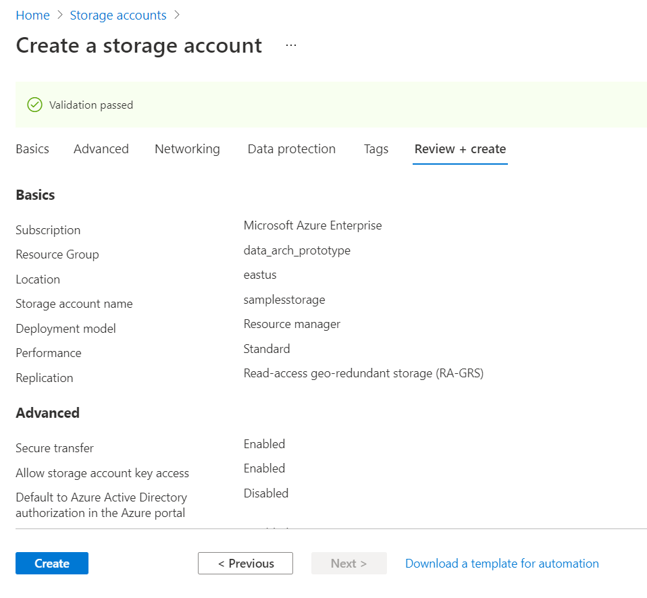Go to the Data protection tab

pyautogui.click(x=291, y=149)
